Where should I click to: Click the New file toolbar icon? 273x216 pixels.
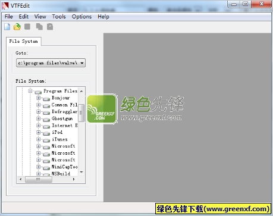coord(7,27)
